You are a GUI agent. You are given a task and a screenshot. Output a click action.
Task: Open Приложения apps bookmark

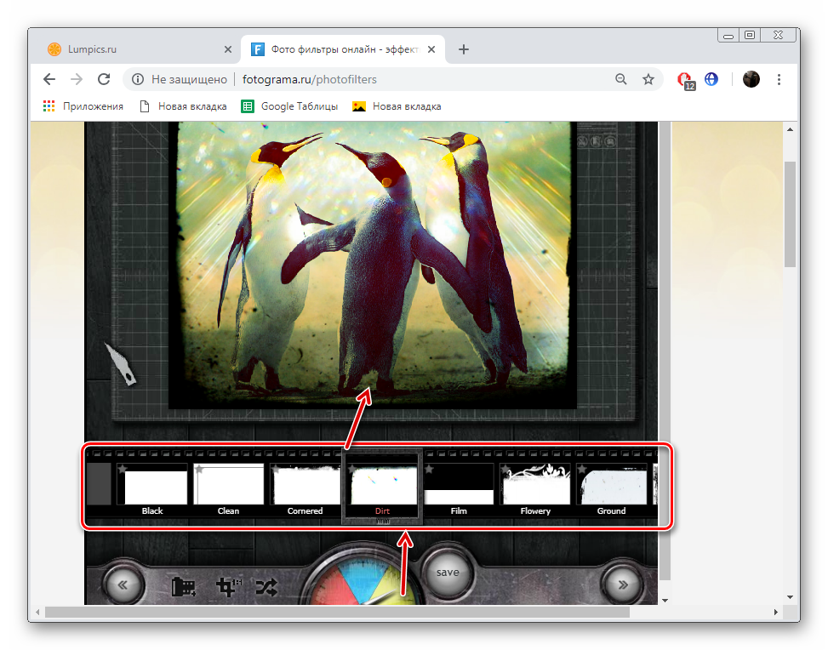click(x=83, y=106)
